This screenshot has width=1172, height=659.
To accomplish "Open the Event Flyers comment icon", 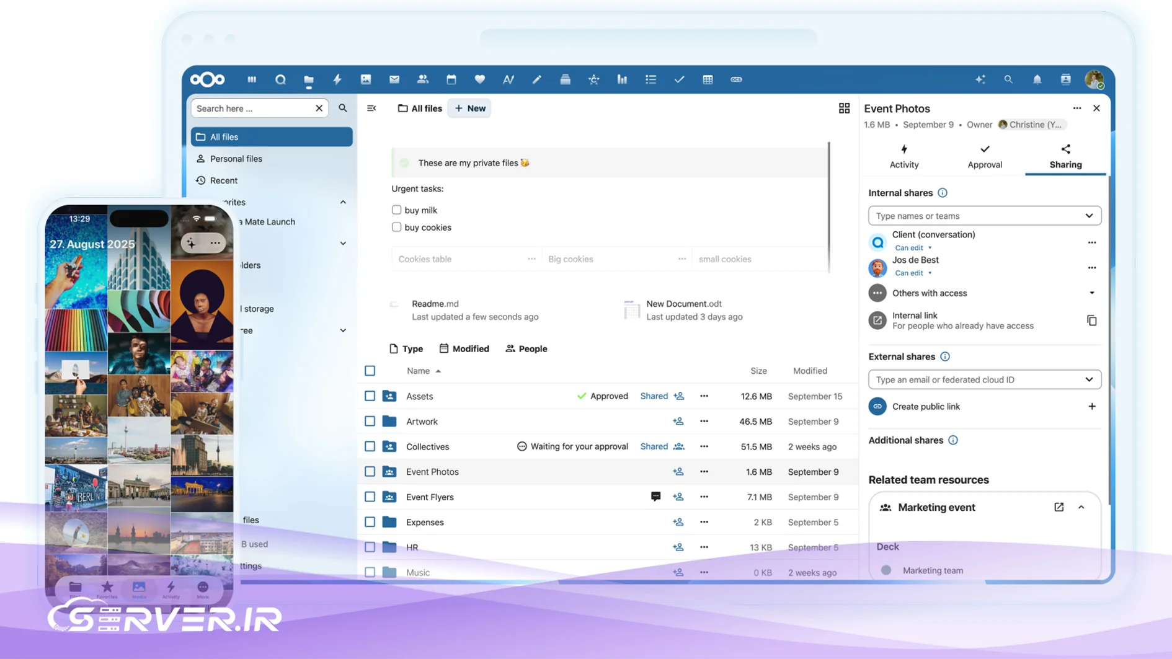I will [655, 497].
